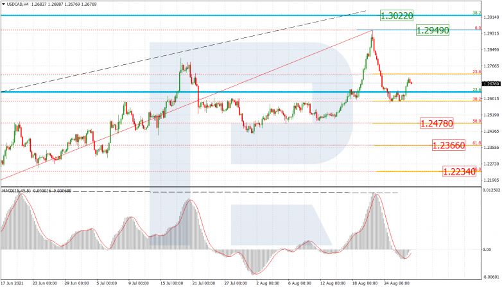Click the 0.00 MACD scale value
502x287 pixels.
487,250
